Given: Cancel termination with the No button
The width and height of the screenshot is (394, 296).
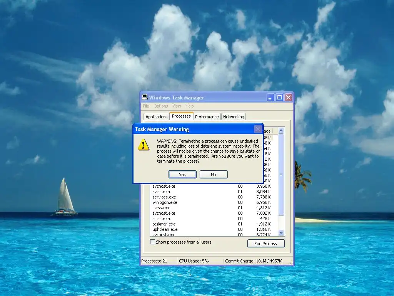Looking at the screenshot, I should click(x=214, y=175).
